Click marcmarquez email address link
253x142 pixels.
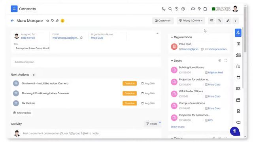pos(65,38)
